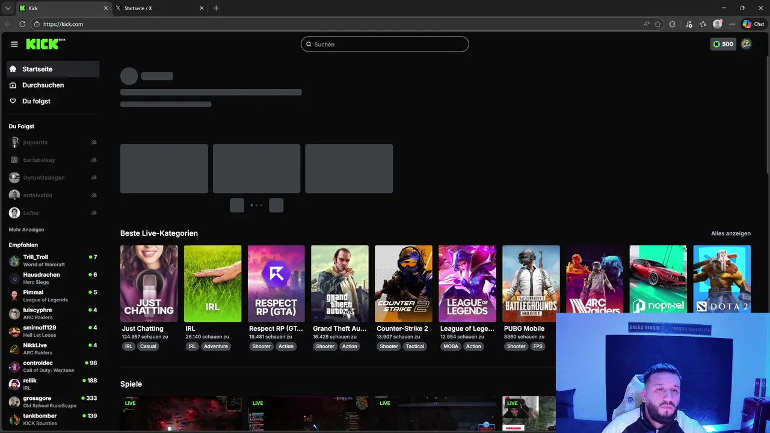
Task: Click the Just Chatting title text
Action: 143,328
